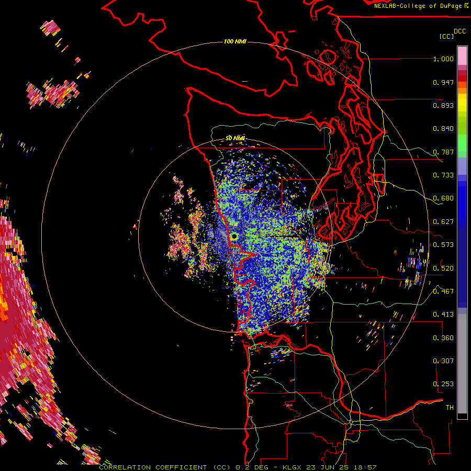Click the DCC product label above the color bar
The image size is (471, 471).
(x=459, y=31)
